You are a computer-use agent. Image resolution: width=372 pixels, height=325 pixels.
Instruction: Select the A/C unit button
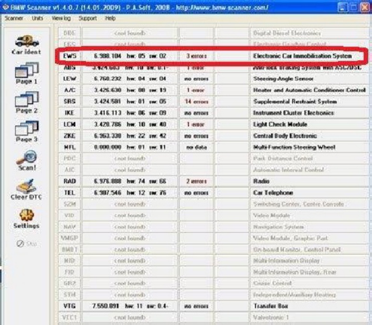tap(69, 90)
